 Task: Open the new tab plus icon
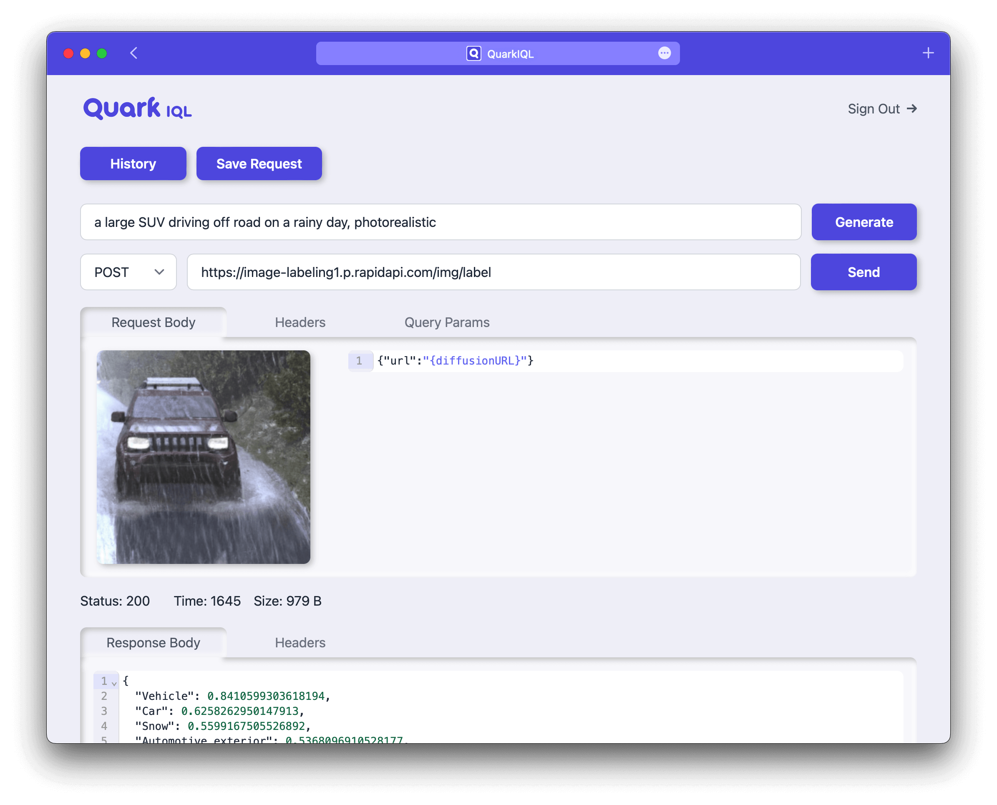tap(928, 53)
